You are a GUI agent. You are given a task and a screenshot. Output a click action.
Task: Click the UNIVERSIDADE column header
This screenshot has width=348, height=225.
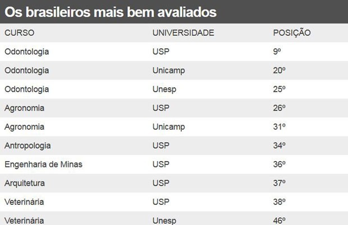[x=183, y=33]
